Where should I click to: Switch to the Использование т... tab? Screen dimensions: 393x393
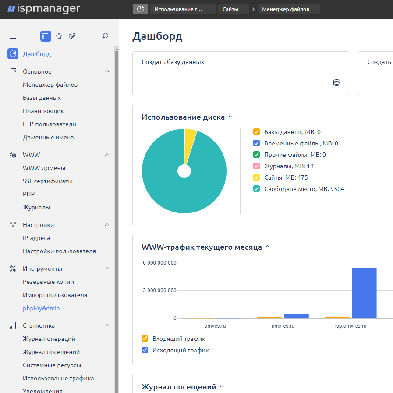(183, 9)
